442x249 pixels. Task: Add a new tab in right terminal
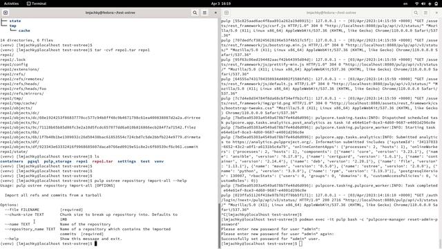click(x=227, y=12)
